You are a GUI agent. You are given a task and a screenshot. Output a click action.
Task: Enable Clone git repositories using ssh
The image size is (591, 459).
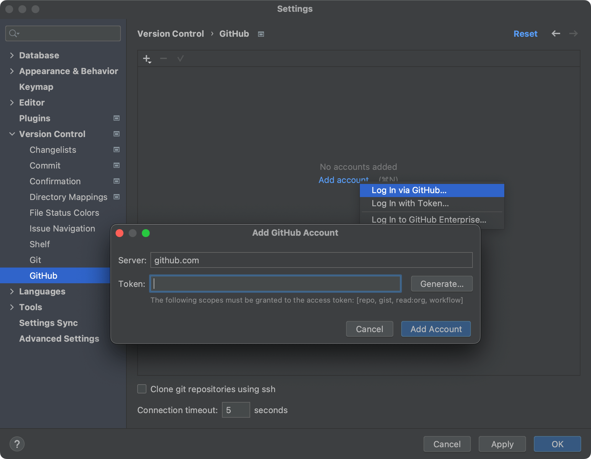pos(142,389)
